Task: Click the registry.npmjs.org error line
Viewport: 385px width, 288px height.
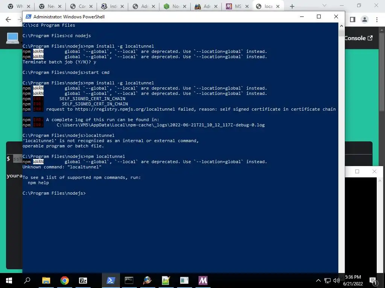Action: coord(191,109)
